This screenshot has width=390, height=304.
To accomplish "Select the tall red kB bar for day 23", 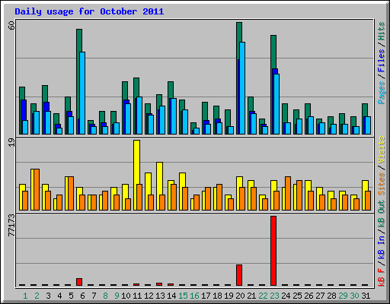I will coord(273,251).
